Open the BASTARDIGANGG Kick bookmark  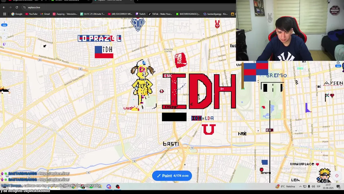(x=188, y=14)
